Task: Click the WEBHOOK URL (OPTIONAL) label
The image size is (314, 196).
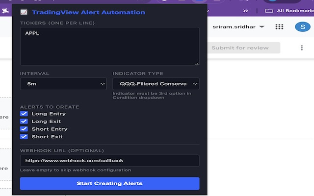Action: [62, 150]
